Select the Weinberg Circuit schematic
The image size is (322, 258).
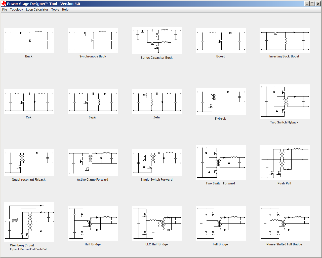click(x=29, y=222)
